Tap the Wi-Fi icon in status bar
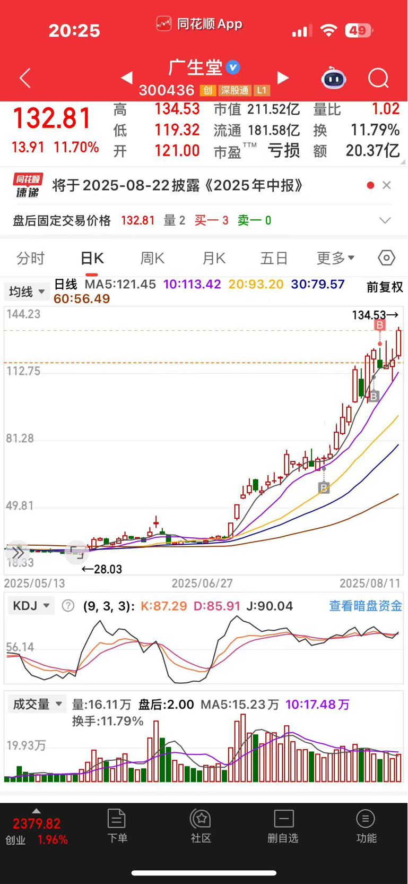The height and width of the screenshot is (884, 408). pyautogui.click(x=329, y=31)
